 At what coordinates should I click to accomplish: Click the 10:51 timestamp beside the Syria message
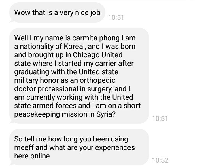(x=160, y=119)
